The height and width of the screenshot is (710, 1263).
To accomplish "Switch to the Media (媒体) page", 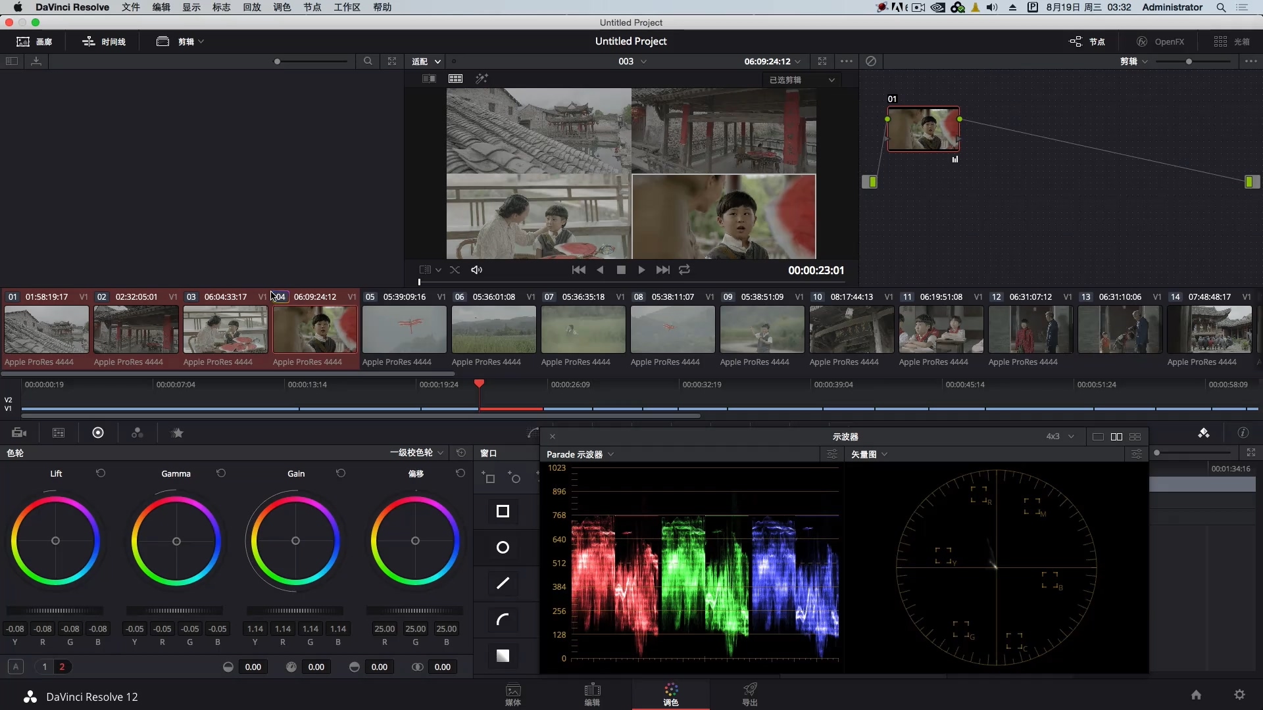I will 513,695.
